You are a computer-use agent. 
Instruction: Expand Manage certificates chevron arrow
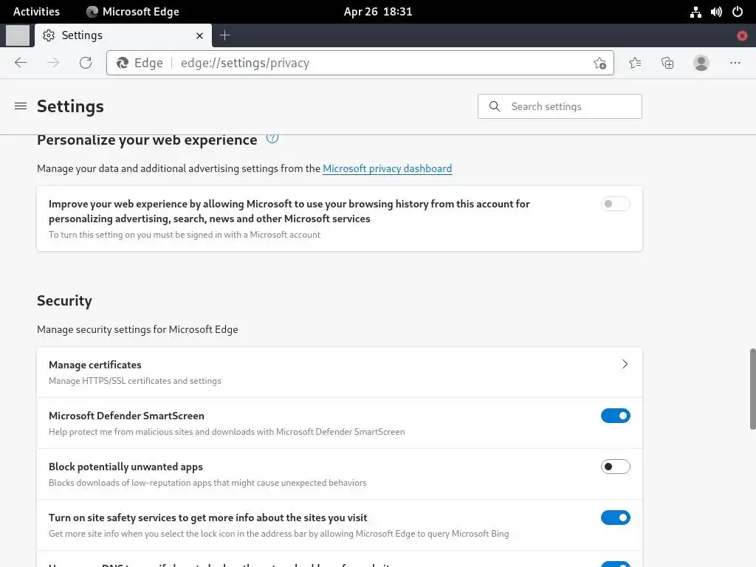tap(625, 364)
